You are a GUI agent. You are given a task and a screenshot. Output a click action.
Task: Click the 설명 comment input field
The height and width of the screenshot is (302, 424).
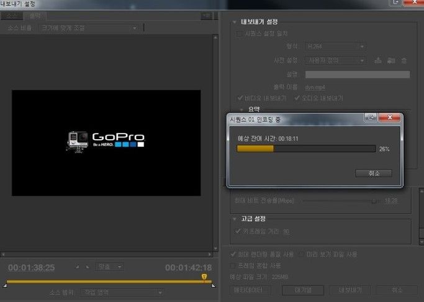[x=357, y=75]
